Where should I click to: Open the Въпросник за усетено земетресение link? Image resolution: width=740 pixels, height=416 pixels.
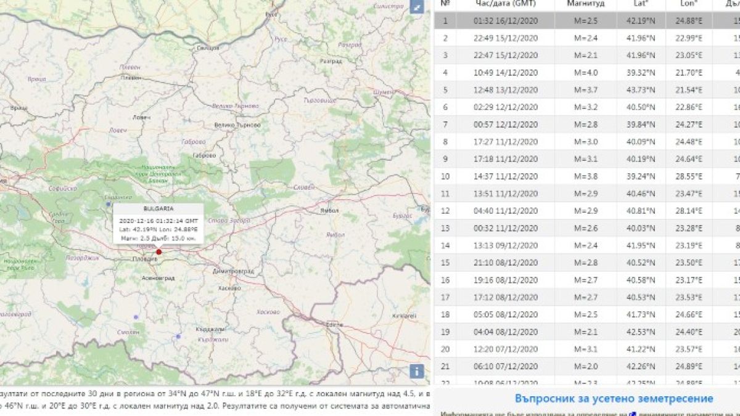[x=614, y=399]
